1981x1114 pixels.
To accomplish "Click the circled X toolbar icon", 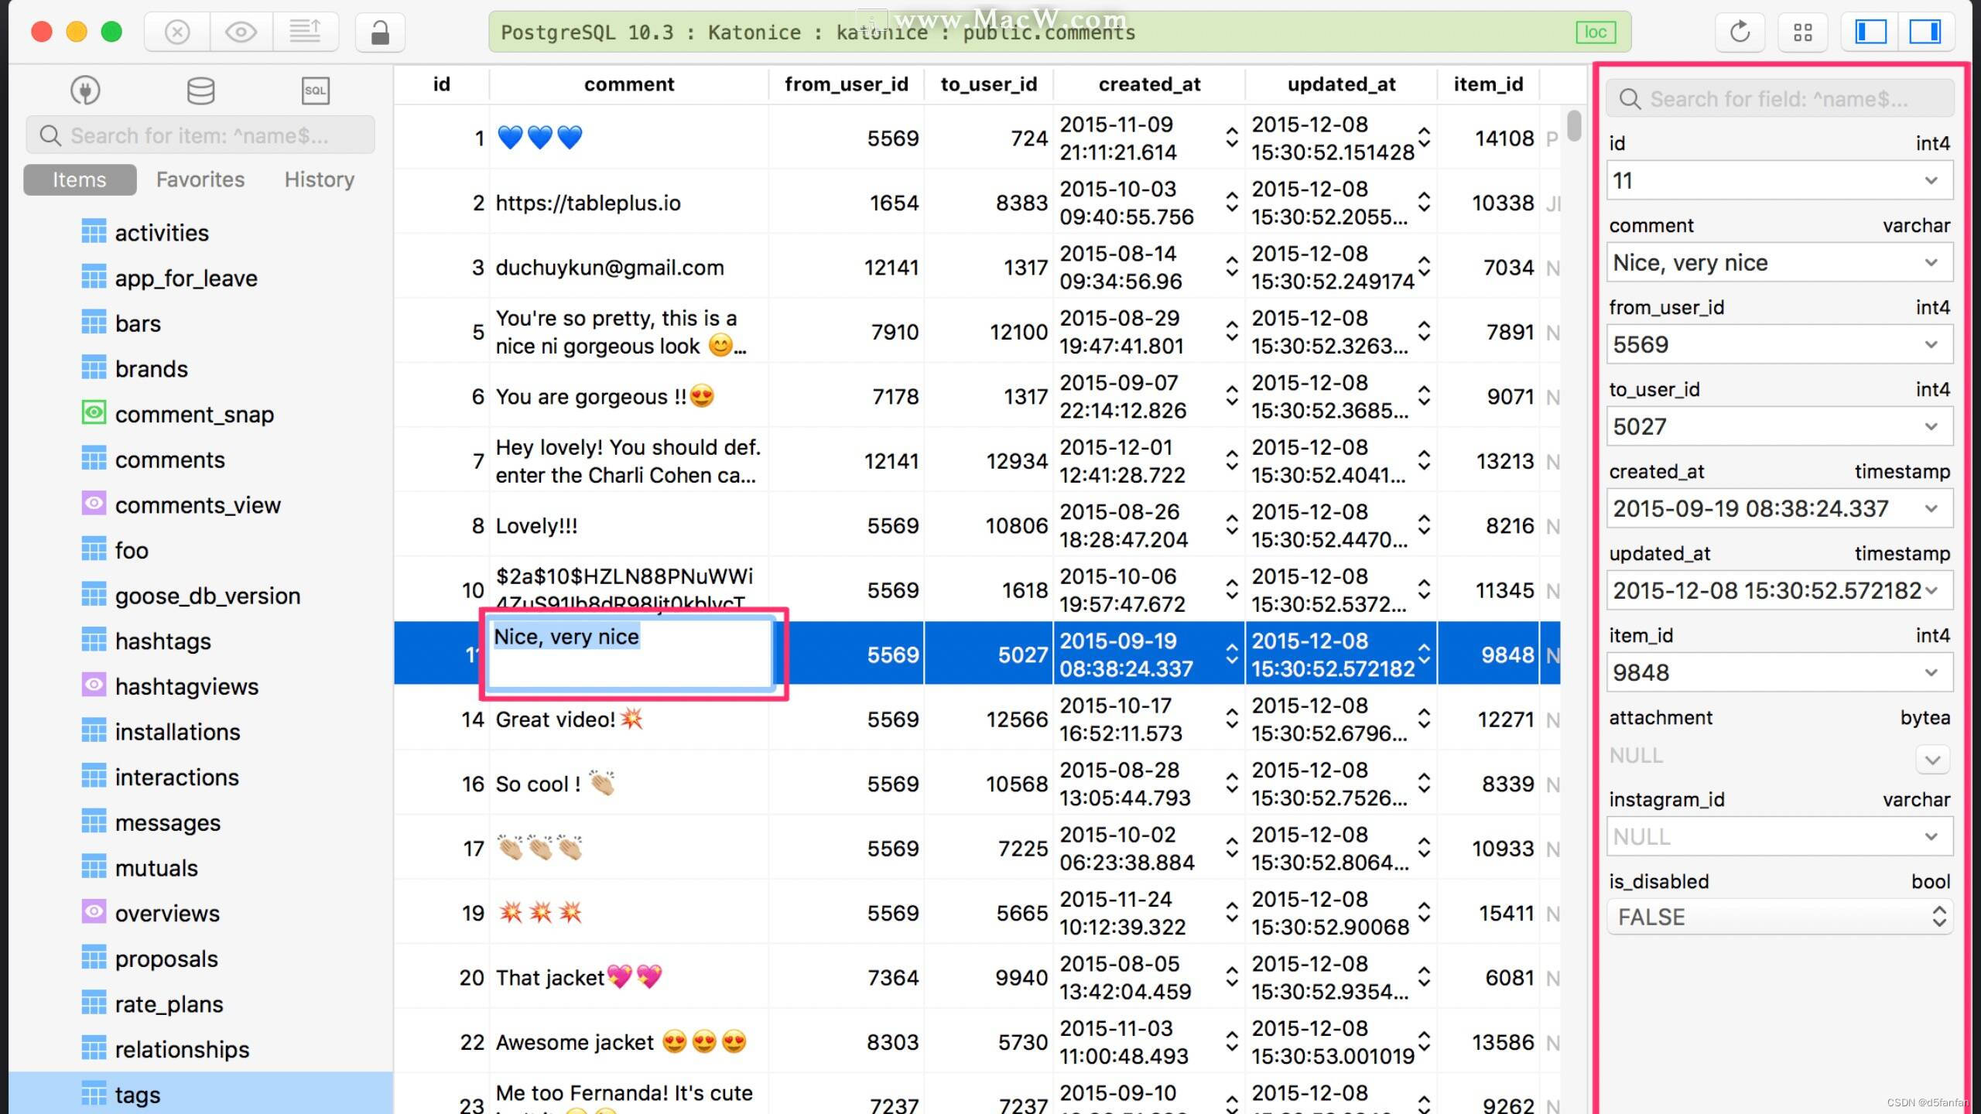I will click(176, 32).
